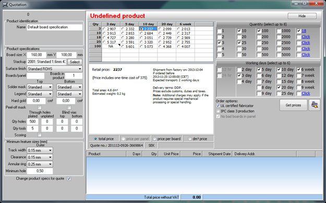This screenshot has width=326, height=203.
Task: Uncheck quantity 10 checkbox
Action: 239,31
